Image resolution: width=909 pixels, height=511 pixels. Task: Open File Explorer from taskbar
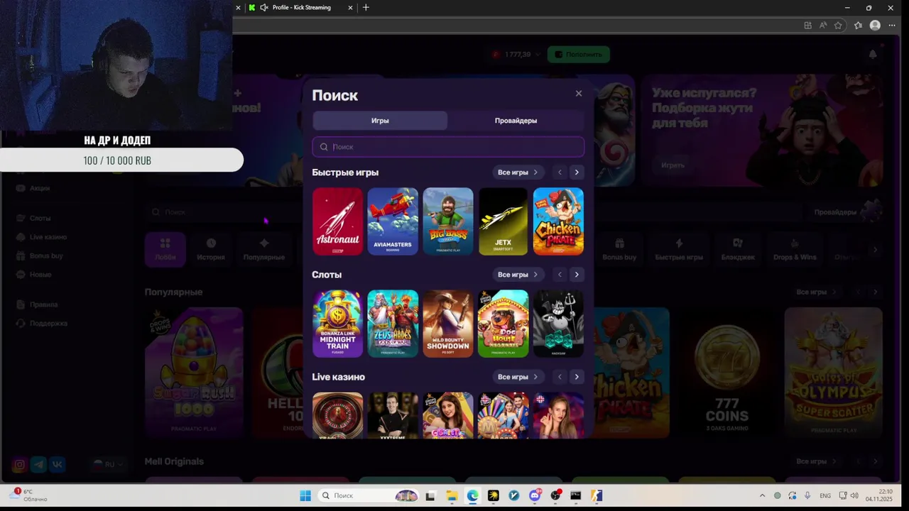(452, 496)
